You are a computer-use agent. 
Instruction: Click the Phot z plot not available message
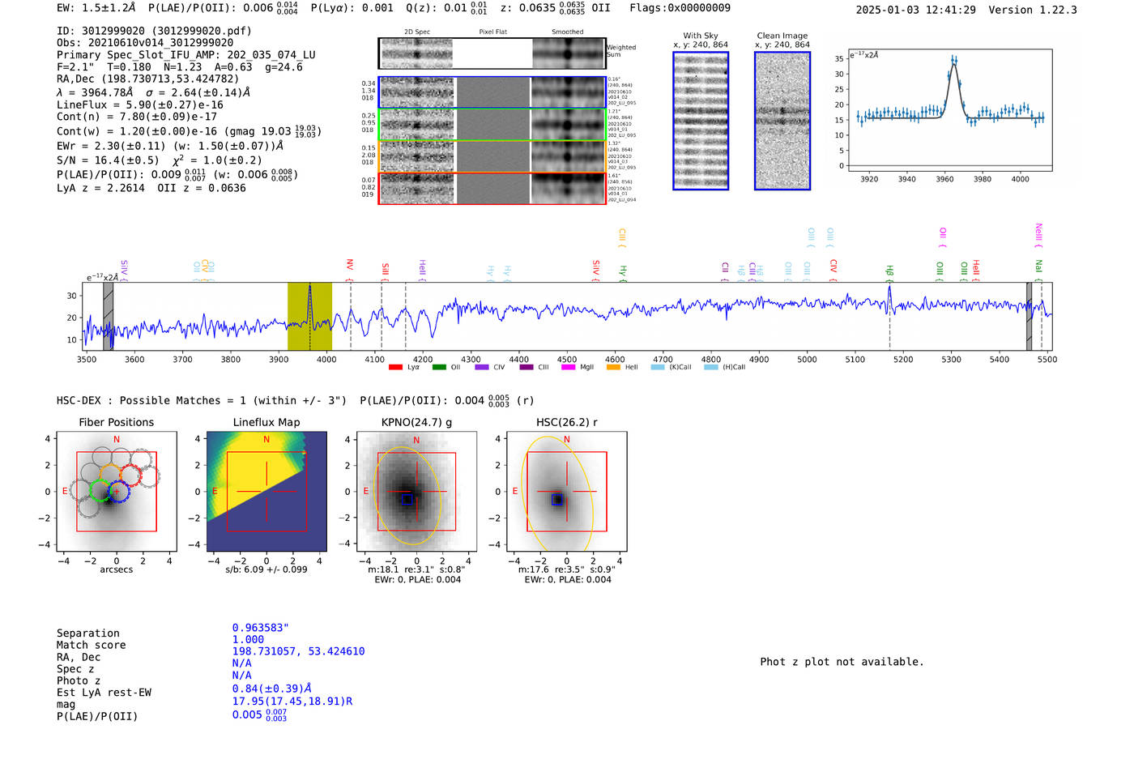pyautogui.click(x=842, y=662)
